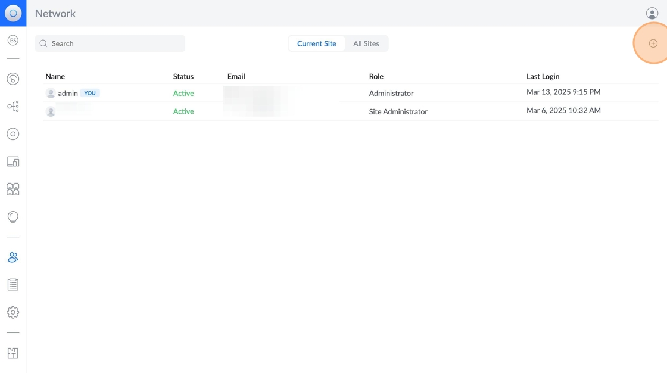Screen dimensions: 667x373
Task: Open the Ports grid icon in sidebar
Action: 13,189
